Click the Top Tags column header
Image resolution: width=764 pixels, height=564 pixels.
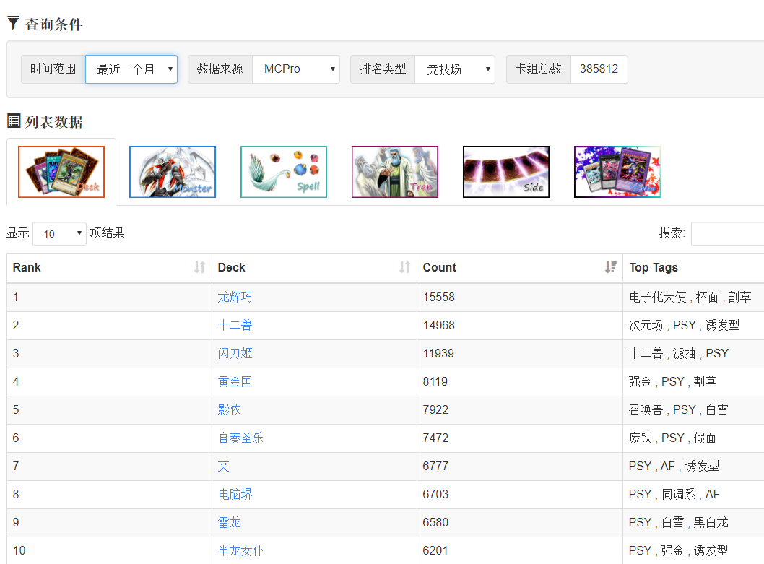click(654, 267)
